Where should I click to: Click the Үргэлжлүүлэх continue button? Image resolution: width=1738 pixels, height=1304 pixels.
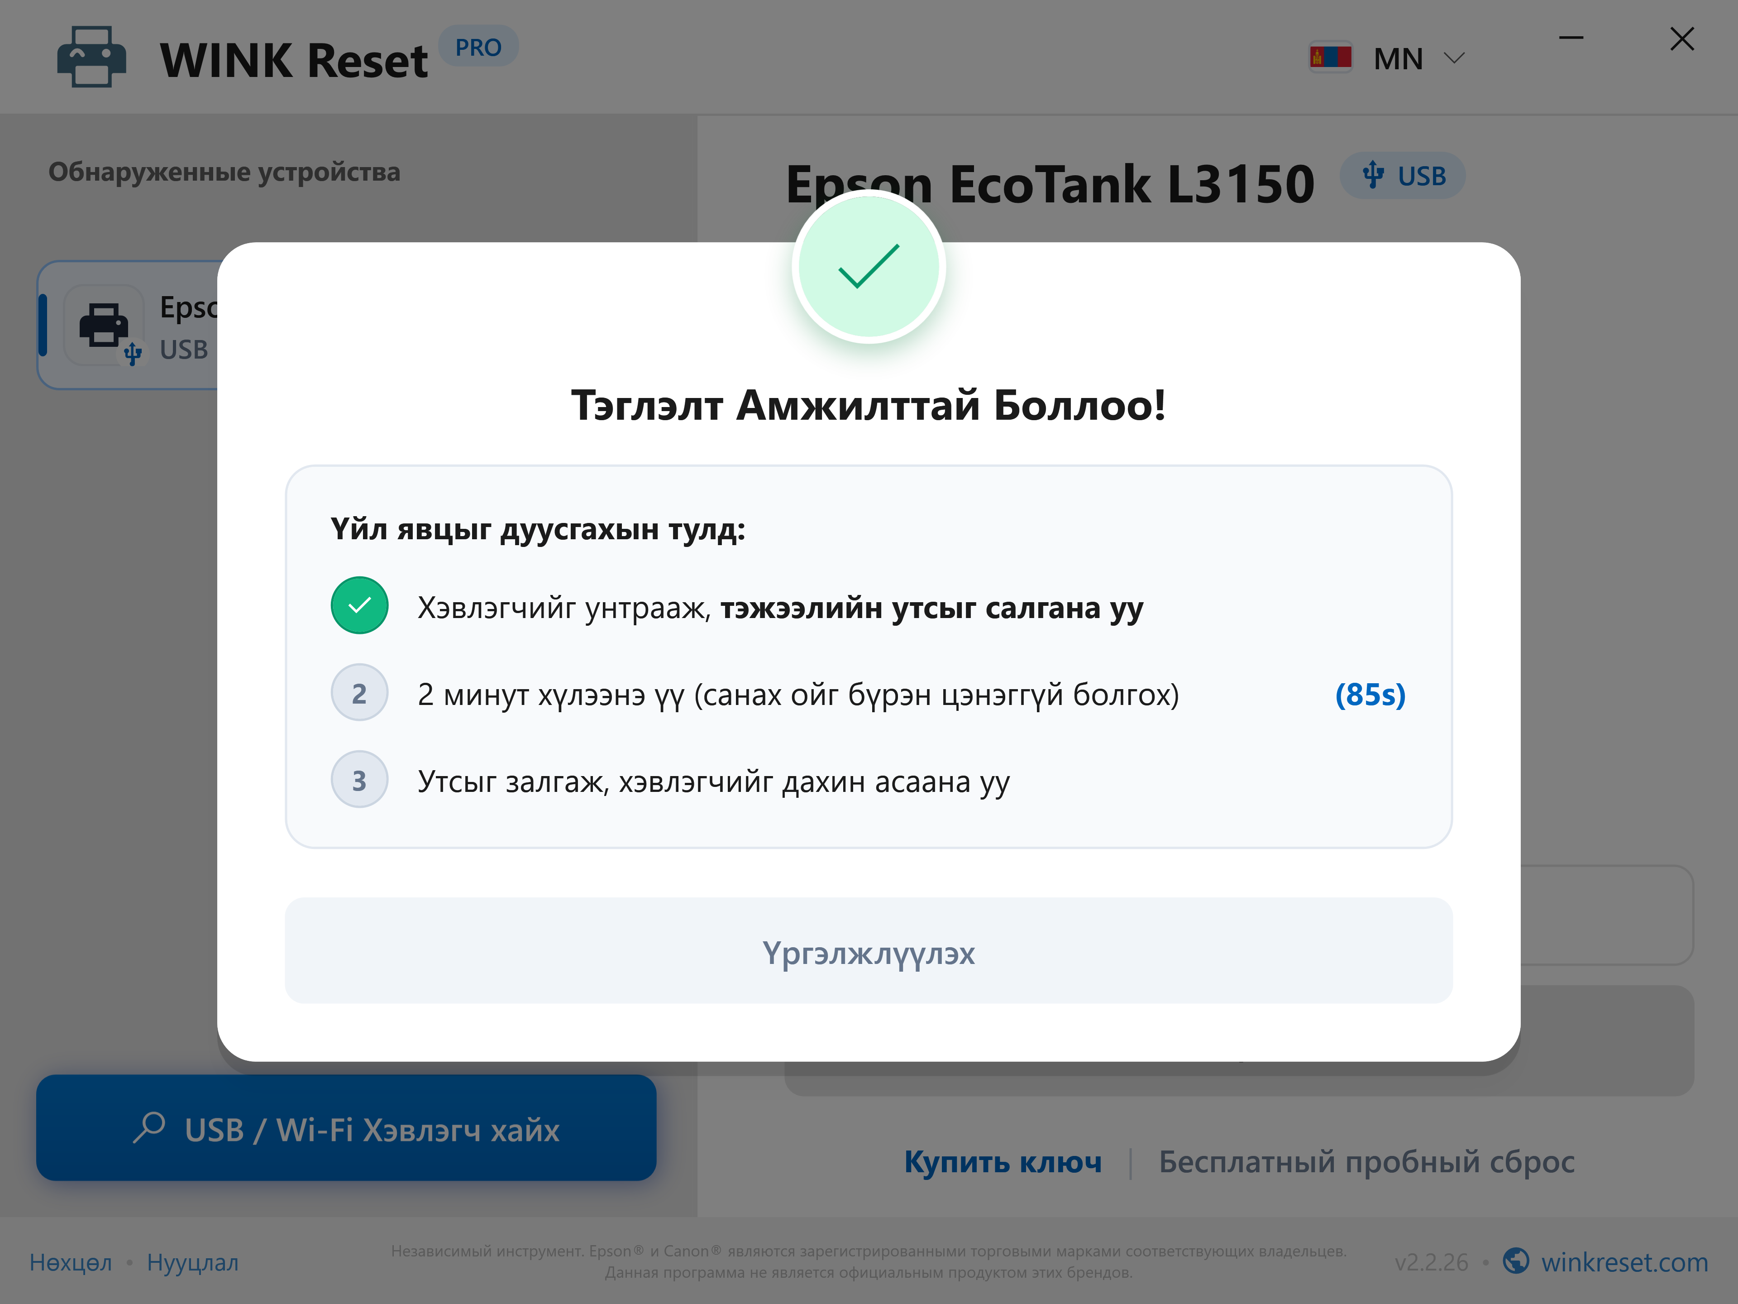pyautogui.click(x=868, y=950)
